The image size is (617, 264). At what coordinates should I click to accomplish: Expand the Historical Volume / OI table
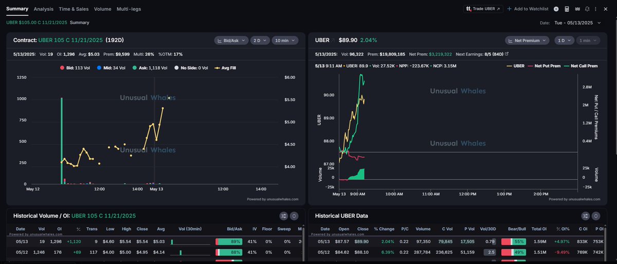294,216
